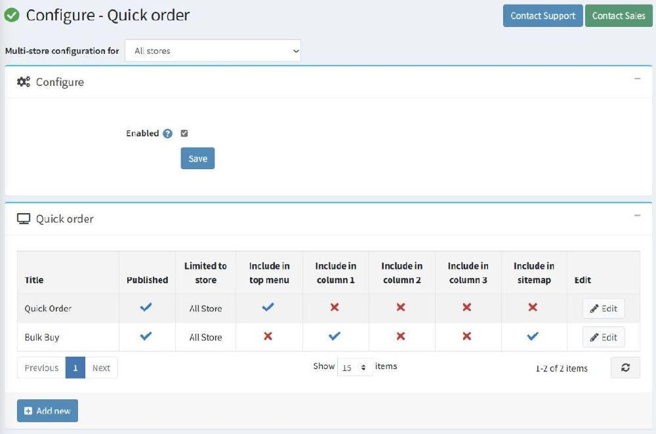656x434 pixels.
Task: Click the top menu checkmark for Quick Order
Action: pos(269,308)
